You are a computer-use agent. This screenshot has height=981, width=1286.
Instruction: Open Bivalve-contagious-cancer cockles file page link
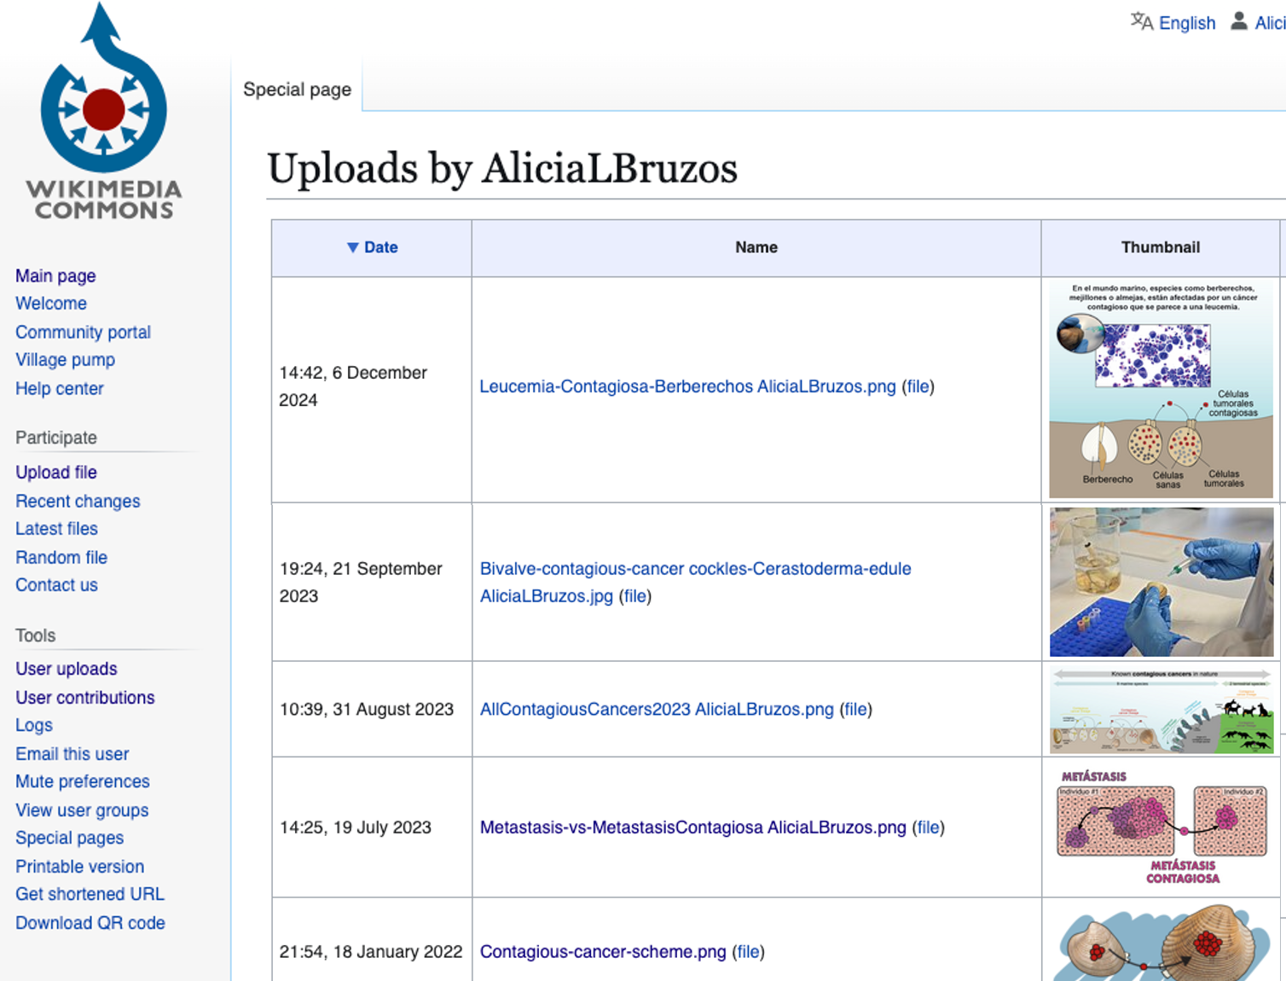point(695,583)
